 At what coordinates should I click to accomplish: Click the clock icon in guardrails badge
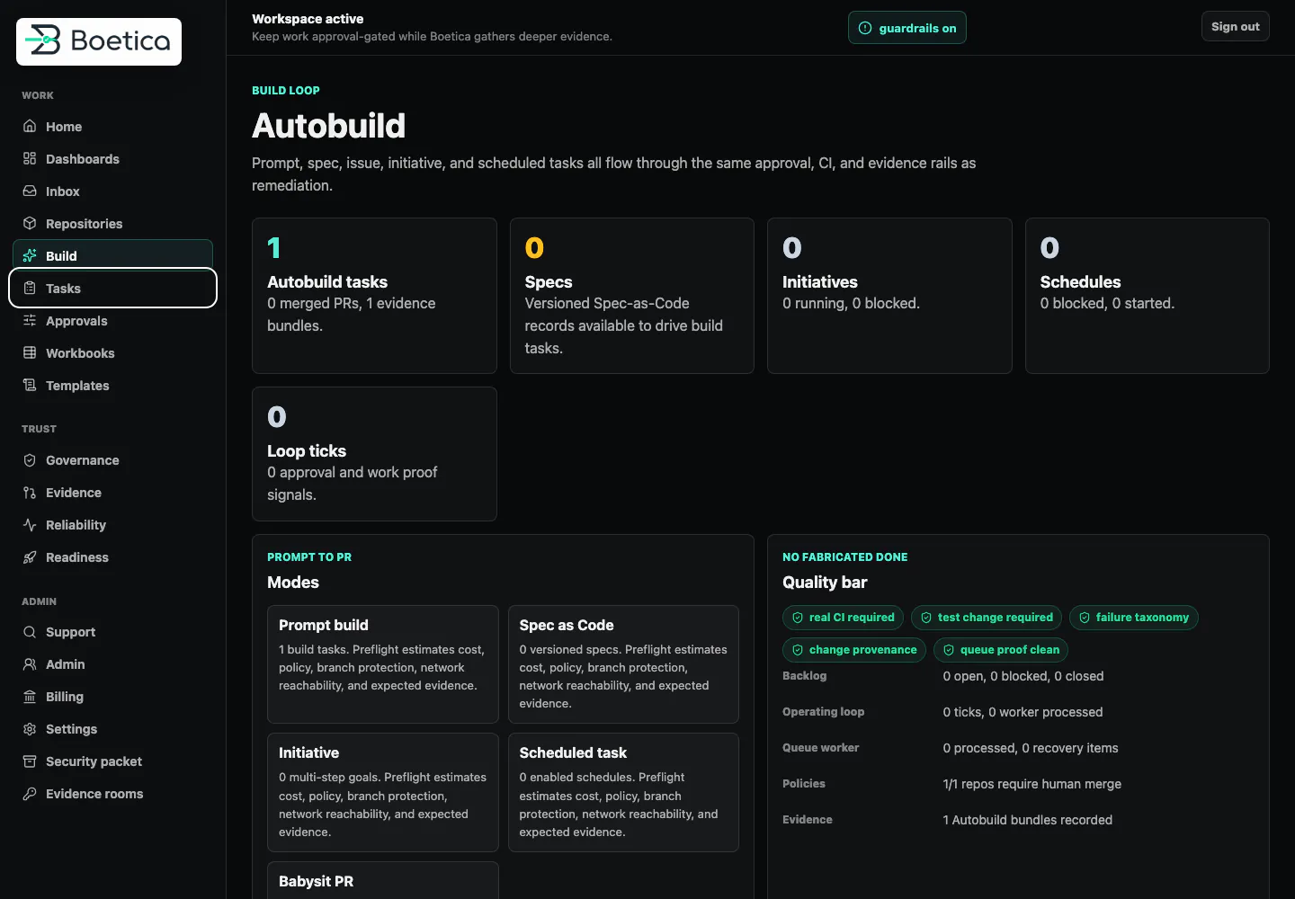865,28
